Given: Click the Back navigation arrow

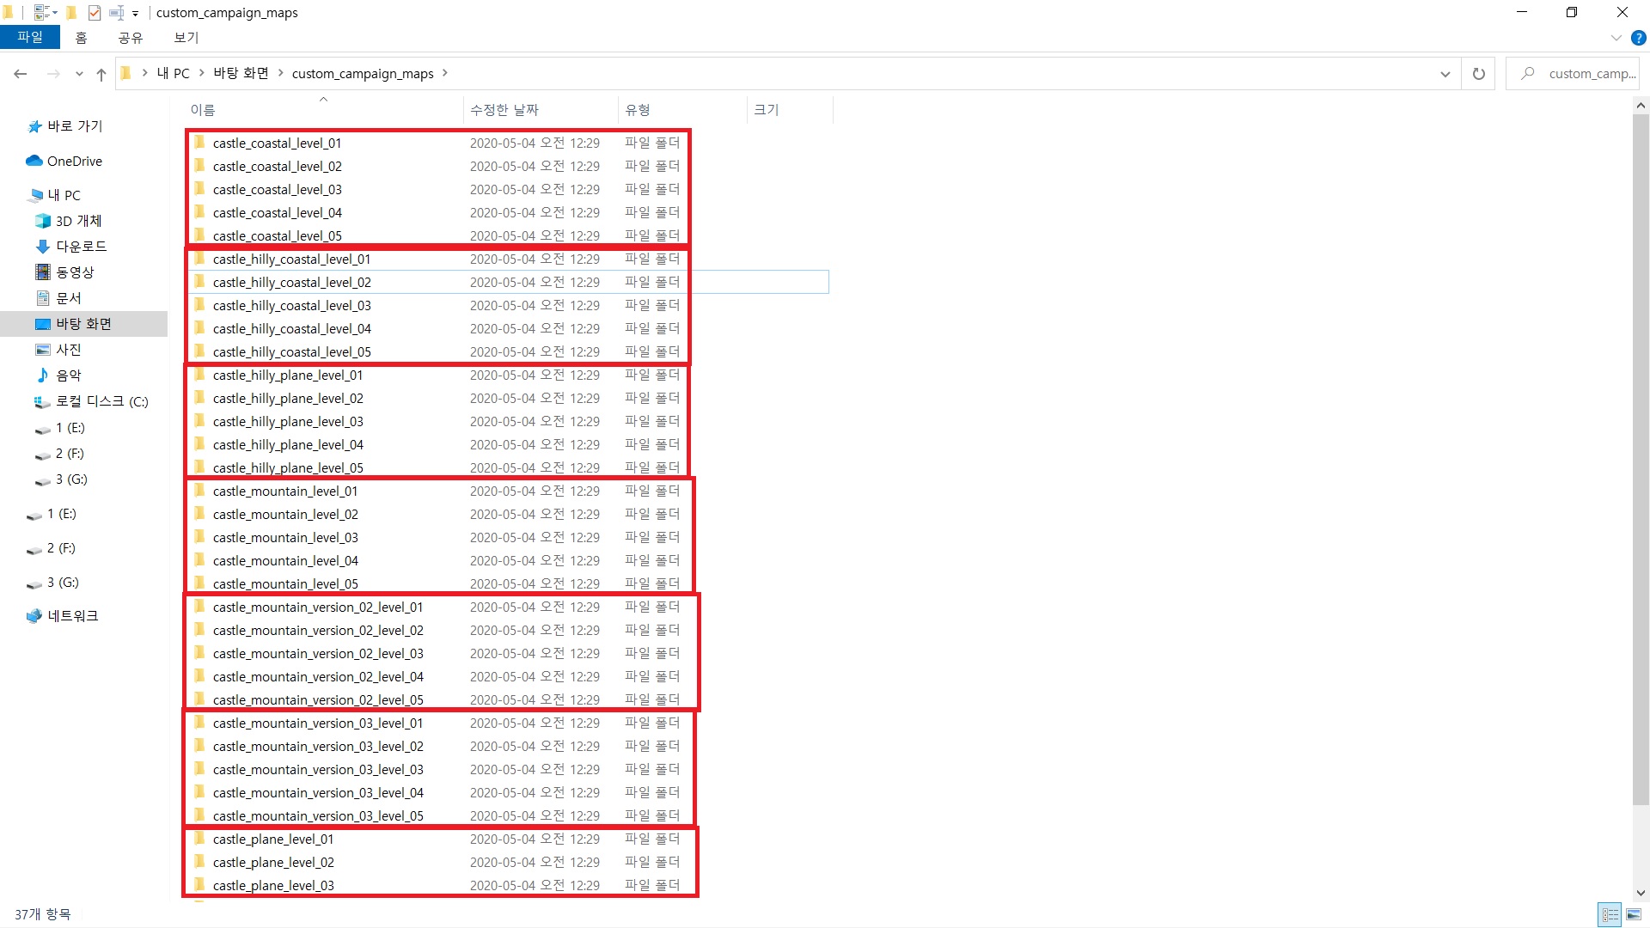Looking at the screenshot, I should coord(21,74).
